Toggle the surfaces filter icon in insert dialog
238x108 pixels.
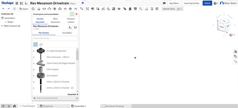click(41, 44)
